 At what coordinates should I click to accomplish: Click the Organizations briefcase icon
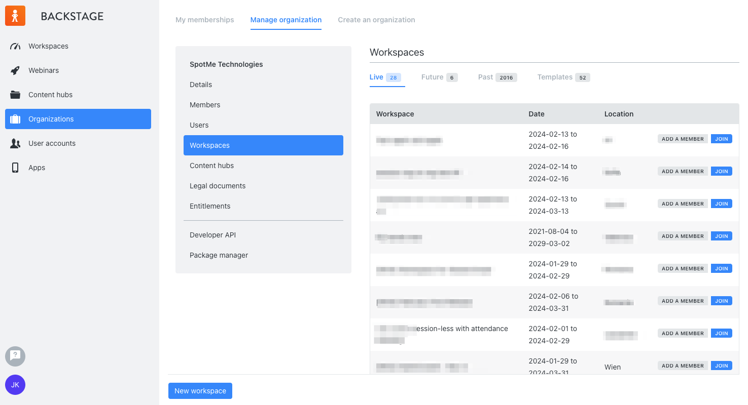click(x=15, y=119)
